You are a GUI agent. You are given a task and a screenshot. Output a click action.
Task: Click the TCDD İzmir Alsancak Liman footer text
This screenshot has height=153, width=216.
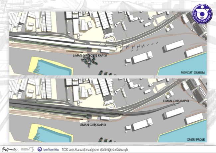(x=95, y=149)
